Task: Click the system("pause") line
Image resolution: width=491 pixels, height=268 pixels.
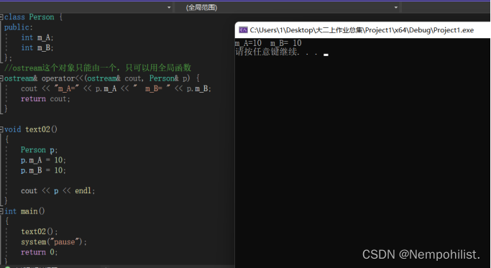Action: click(54, 242)
